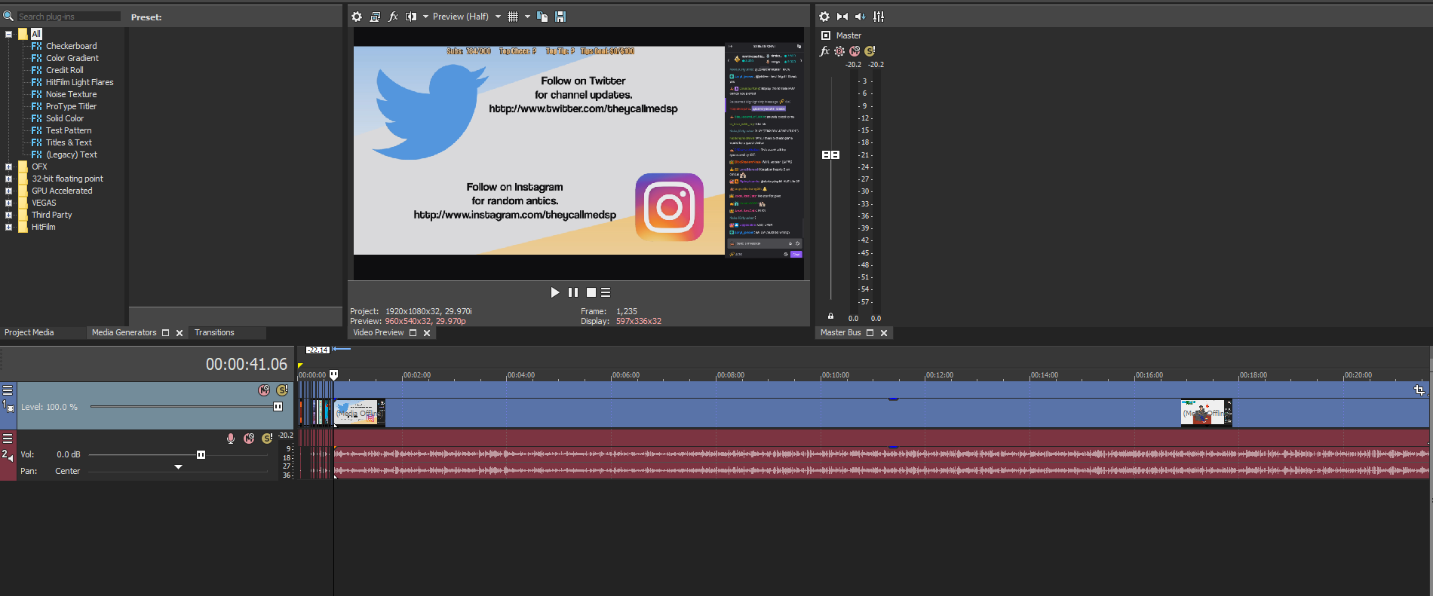The width and height of the screenshot is (1433, 596).
Task: Mute audio track 2
Action: [249, 439]
